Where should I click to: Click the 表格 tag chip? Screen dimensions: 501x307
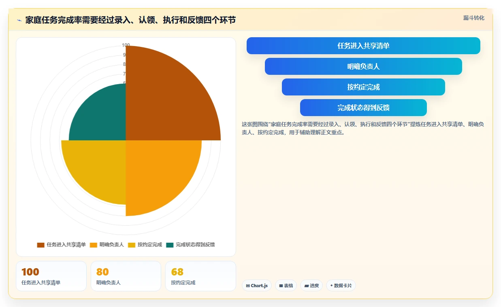286,286
